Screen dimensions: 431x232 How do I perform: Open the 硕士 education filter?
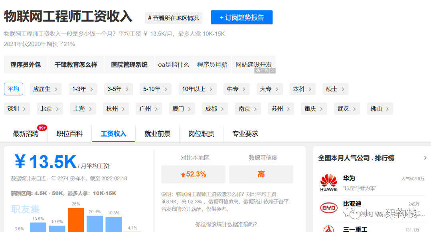(335, 89)
